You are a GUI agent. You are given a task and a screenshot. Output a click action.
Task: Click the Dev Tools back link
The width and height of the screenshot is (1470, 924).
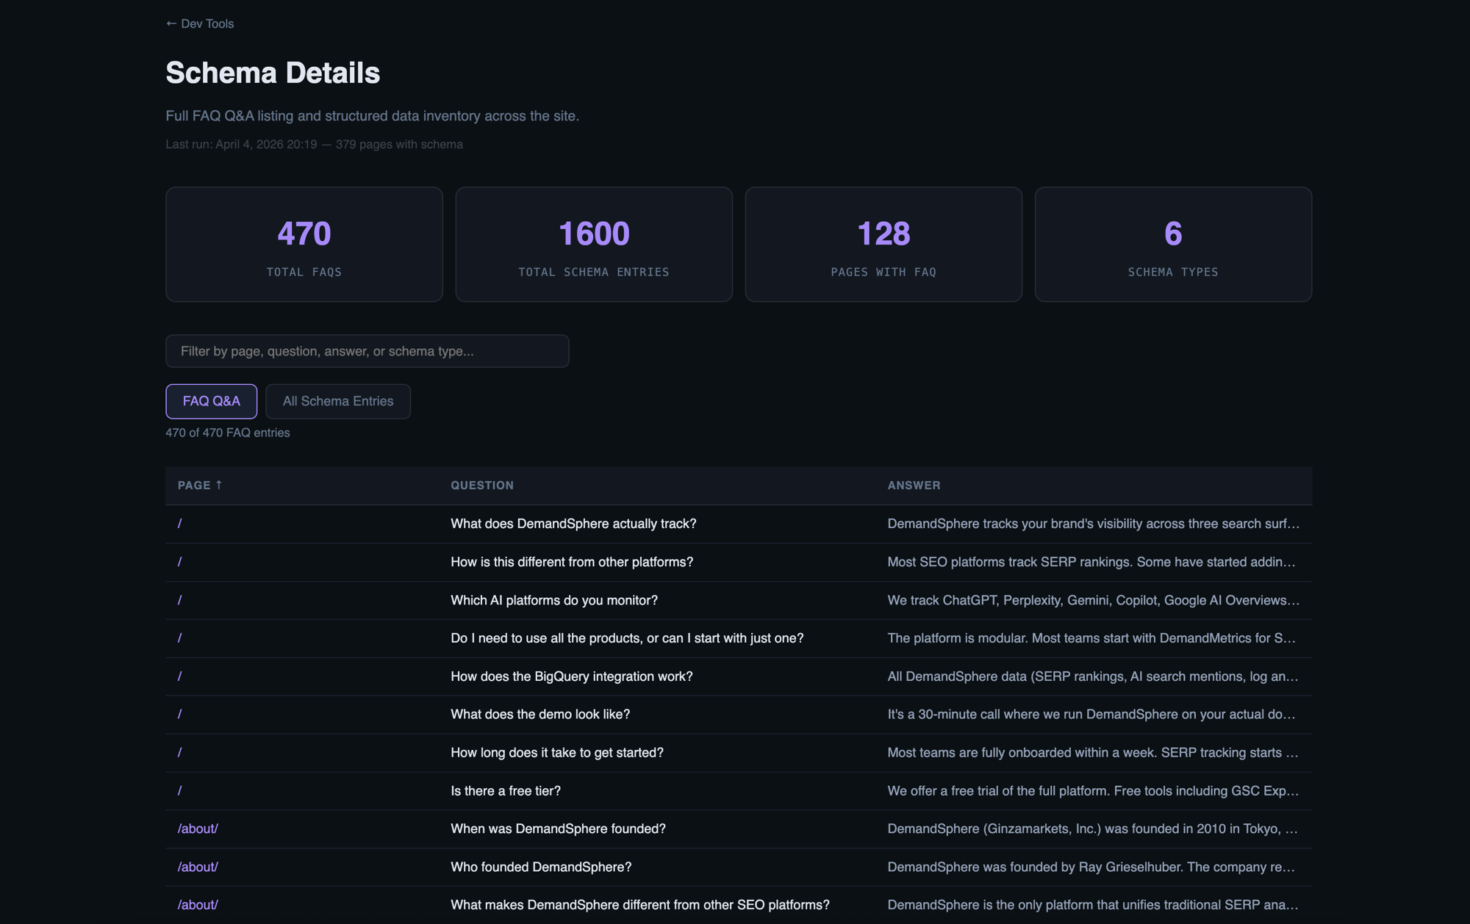200,24
